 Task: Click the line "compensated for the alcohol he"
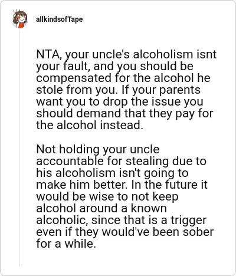point(123,78)
